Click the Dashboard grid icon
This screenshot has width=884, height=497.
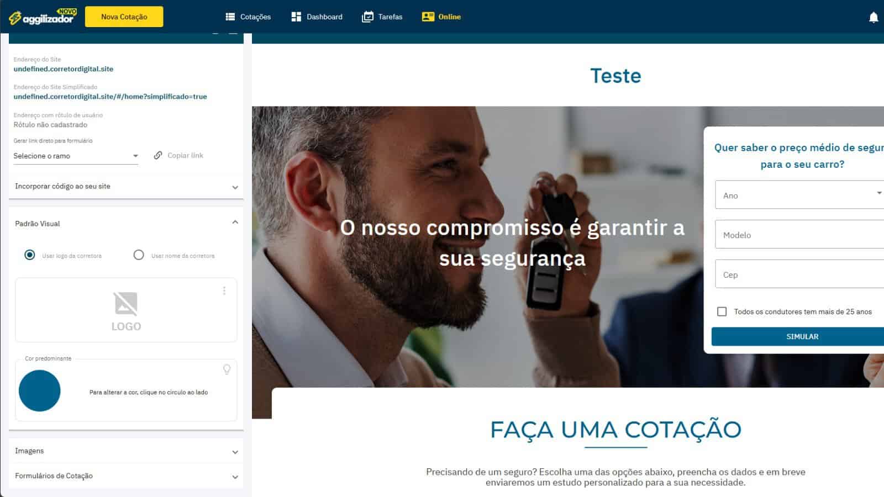point(296,17)
